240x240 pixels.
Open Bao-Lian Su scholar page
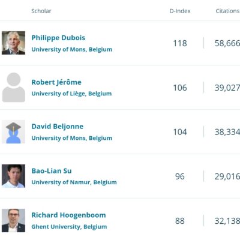click(x=52, y=171)
